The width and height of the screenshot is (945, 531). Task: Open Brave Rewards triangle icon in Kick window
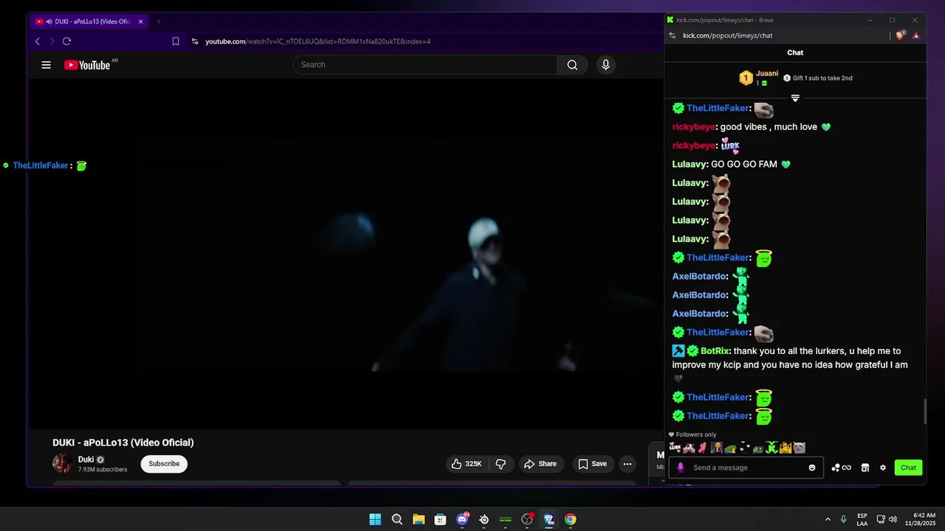915,35
